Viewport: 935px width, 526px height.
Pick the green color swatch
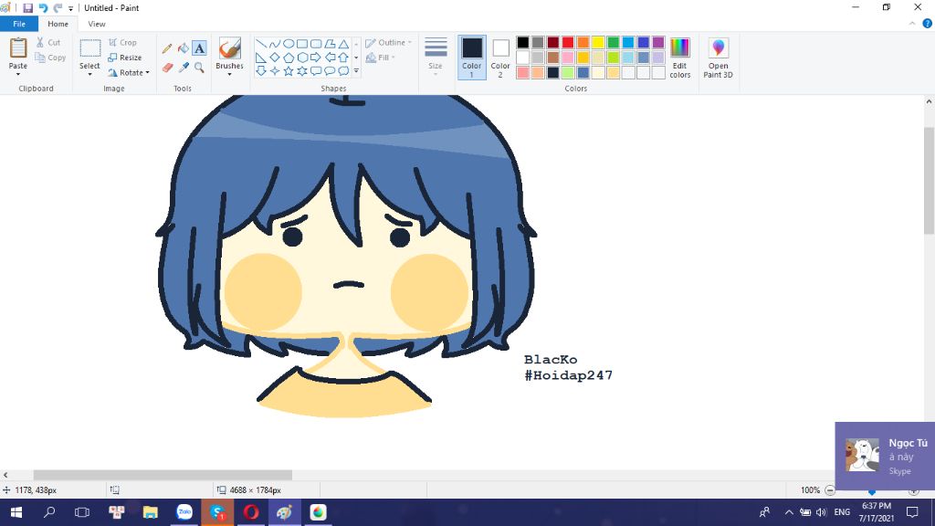pyautogui.click(x=613, y=42)
